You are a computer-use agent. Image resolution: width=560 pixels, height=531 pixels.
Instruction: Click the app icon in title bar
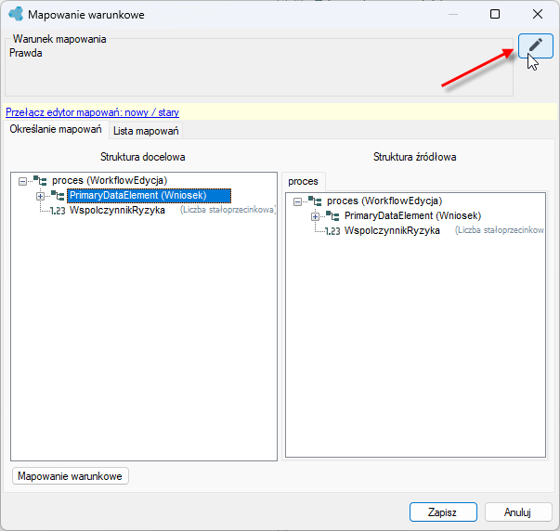coord(16,14)
